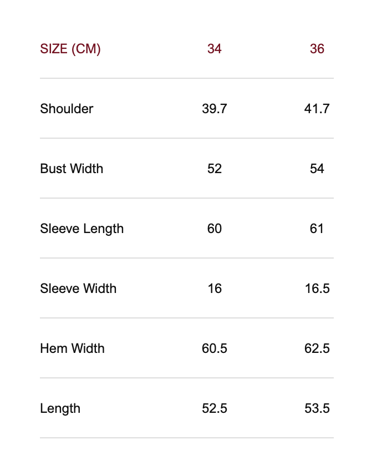Select the bust width value 54
The width and height of the screenshot is (387, 455).
(x=317, y=169)
